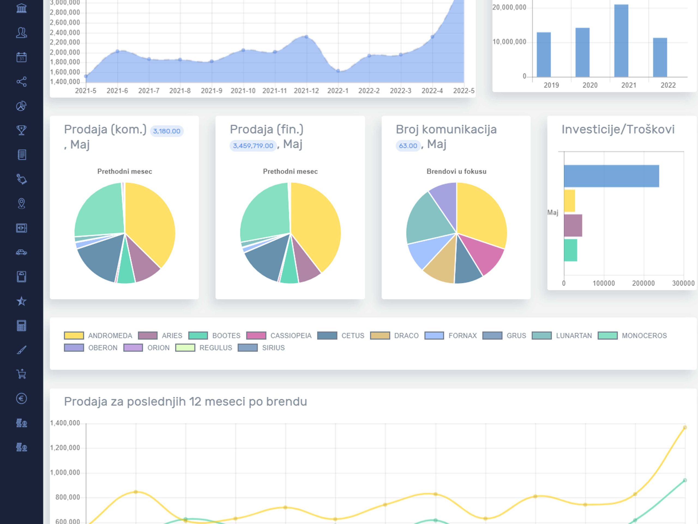Click the car icon in sidebar
This screenshot has height=524, width=698.
pyautogui.click(x=22, y=252)
